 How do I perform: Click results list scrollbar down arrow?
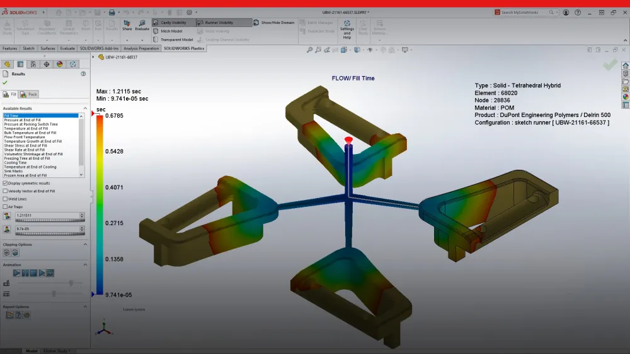[x=81, y=175]
